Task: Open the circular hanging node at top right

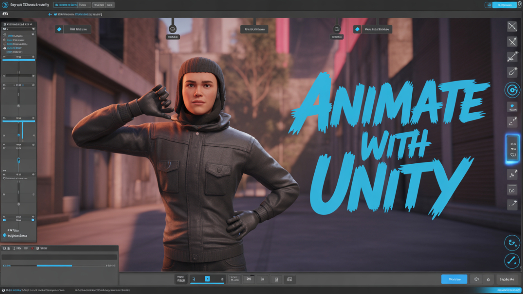Action: [x=337, y=29]
